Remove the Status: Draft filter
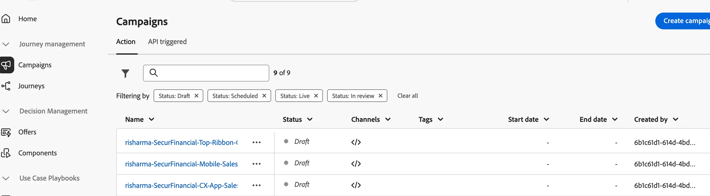710x196 pixels. tap(196, 96)
